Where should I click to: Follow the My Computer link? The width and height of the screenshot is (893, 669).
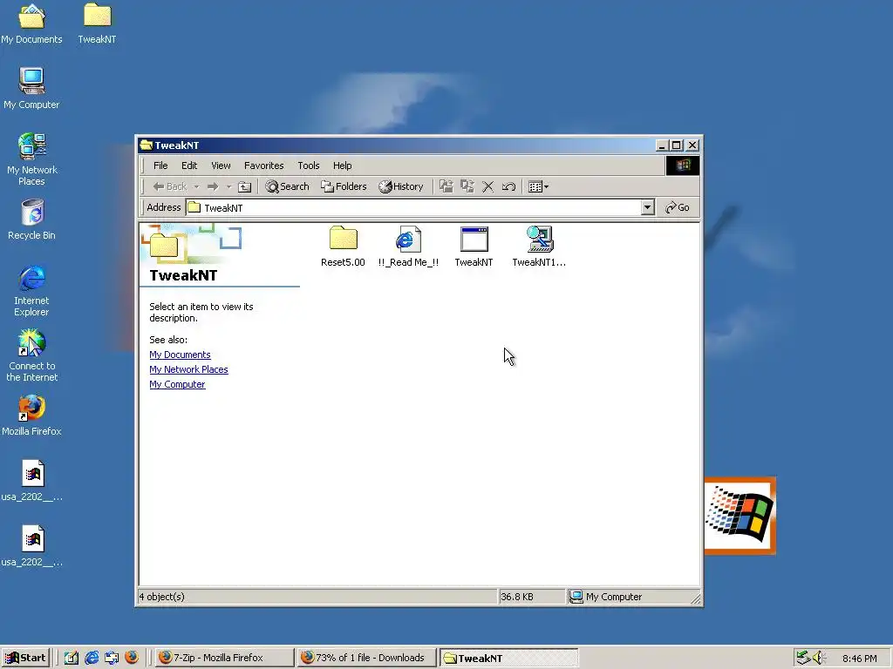pyautogui.click(x=177, y=384)
